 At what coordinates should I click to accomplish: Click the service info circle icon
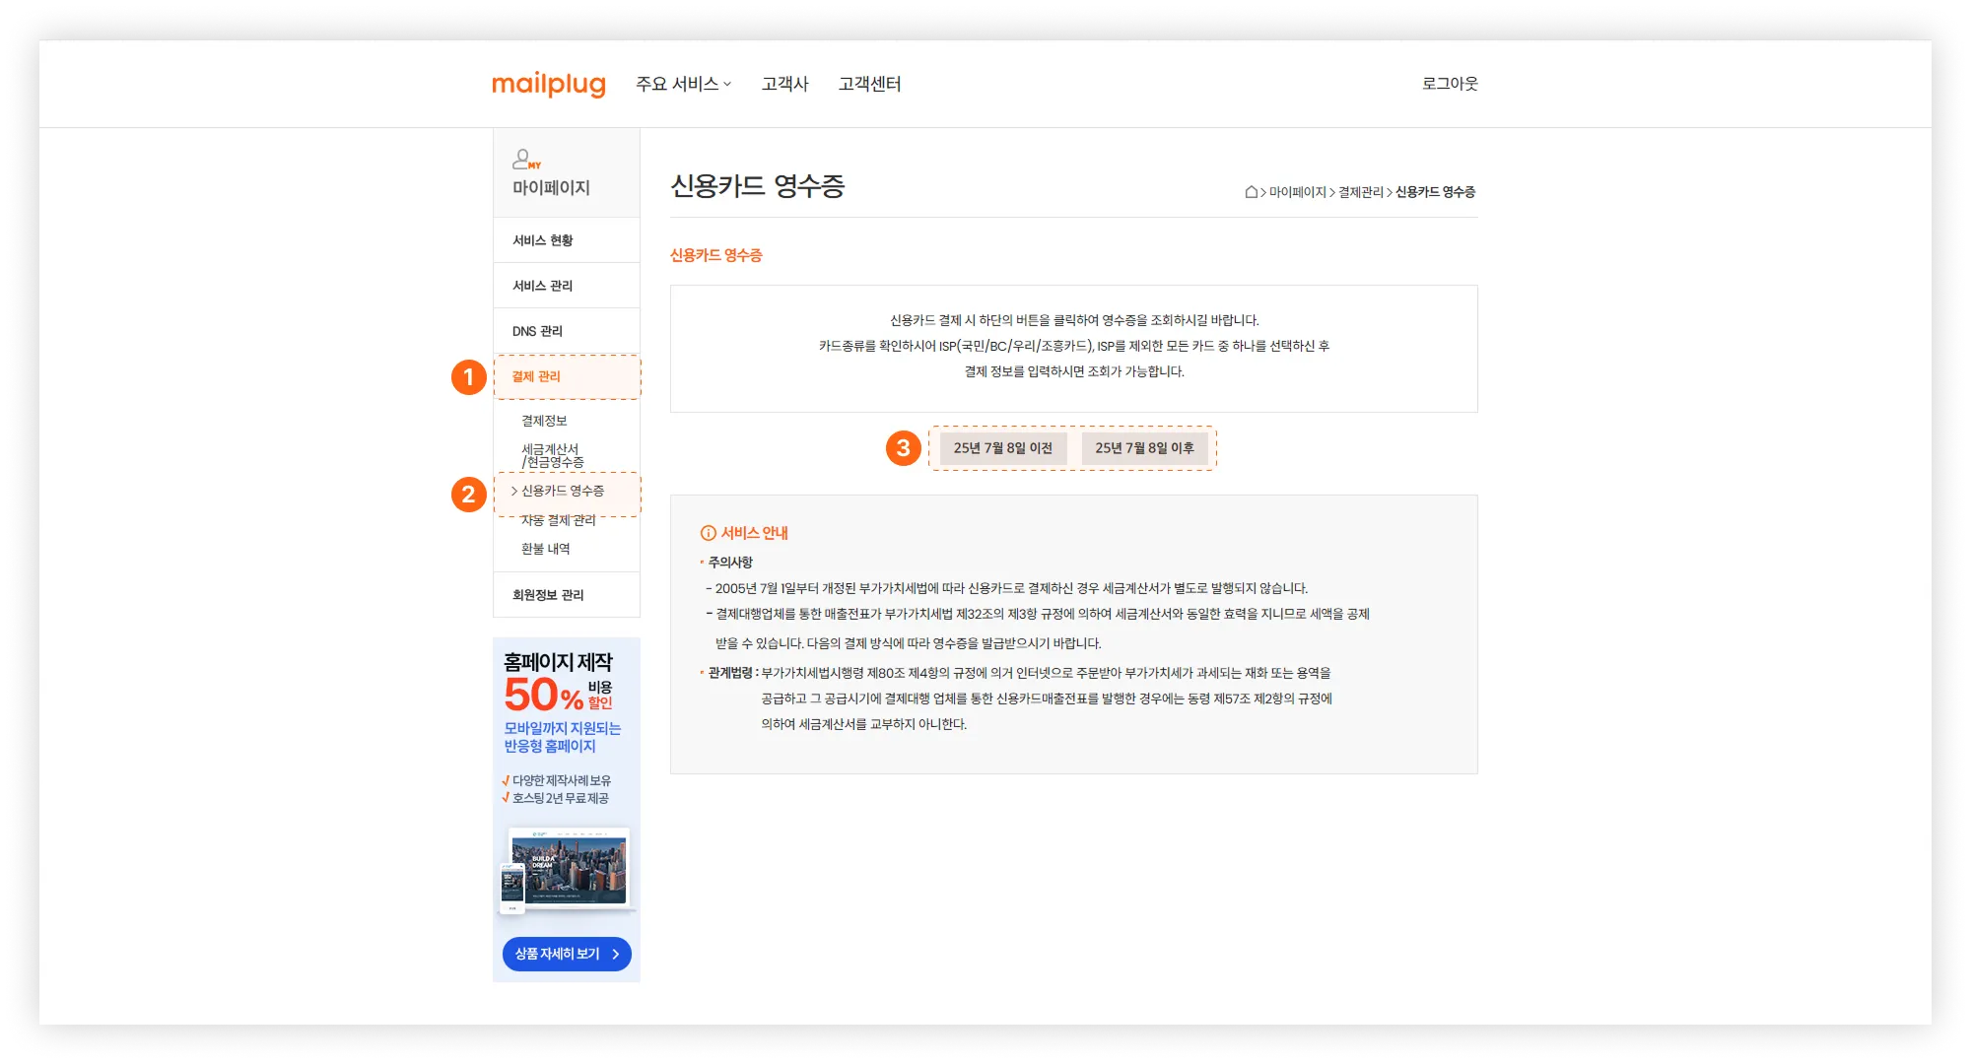click(708, 533)
